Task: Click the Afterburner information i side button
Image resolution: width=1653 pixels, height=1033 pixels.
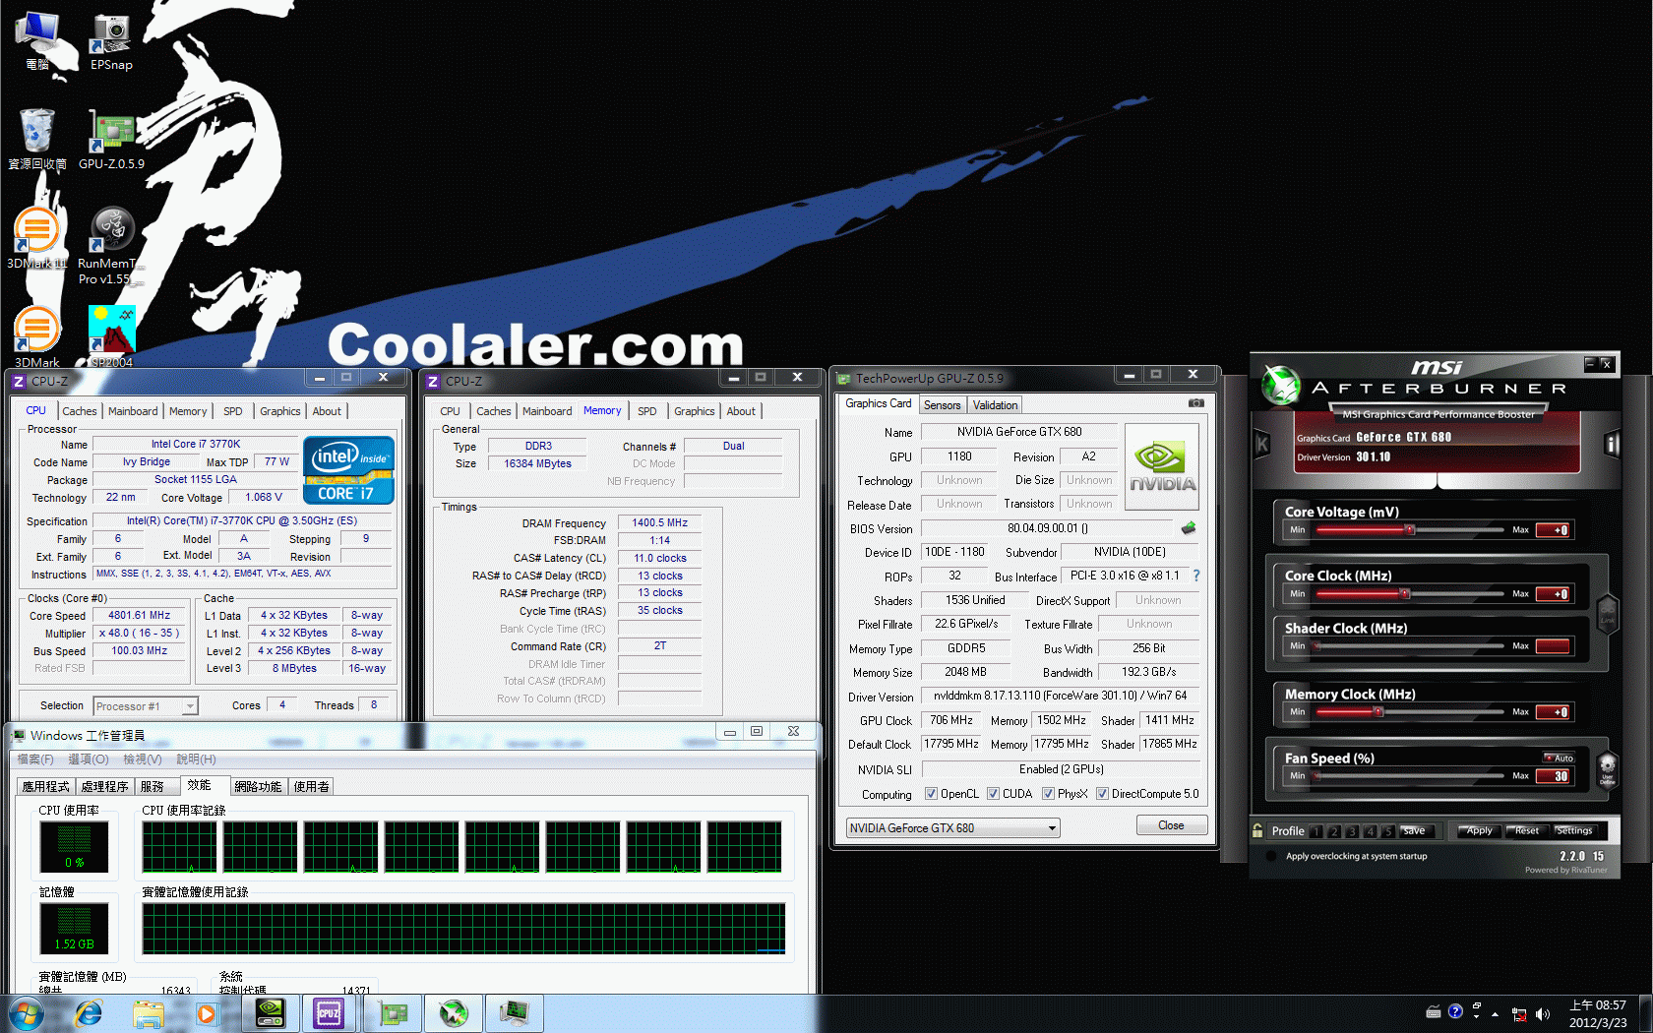Action: (x=1612, y=445)
